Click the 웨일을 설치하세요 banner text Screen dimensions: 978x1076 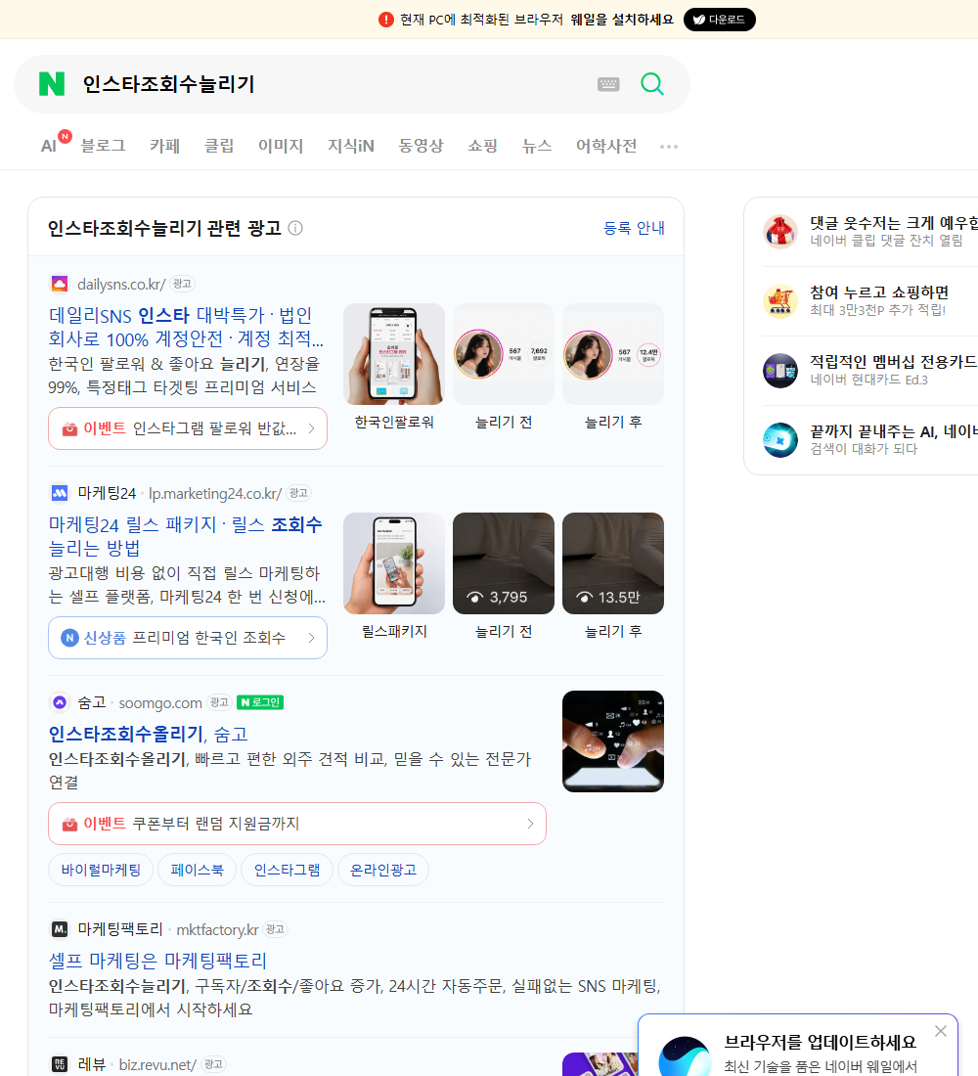click(x=622, y=20)
